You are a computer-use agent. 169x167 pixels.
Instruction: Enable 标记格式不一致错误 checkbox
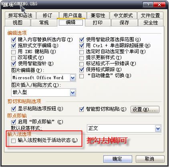pos(81,64)
